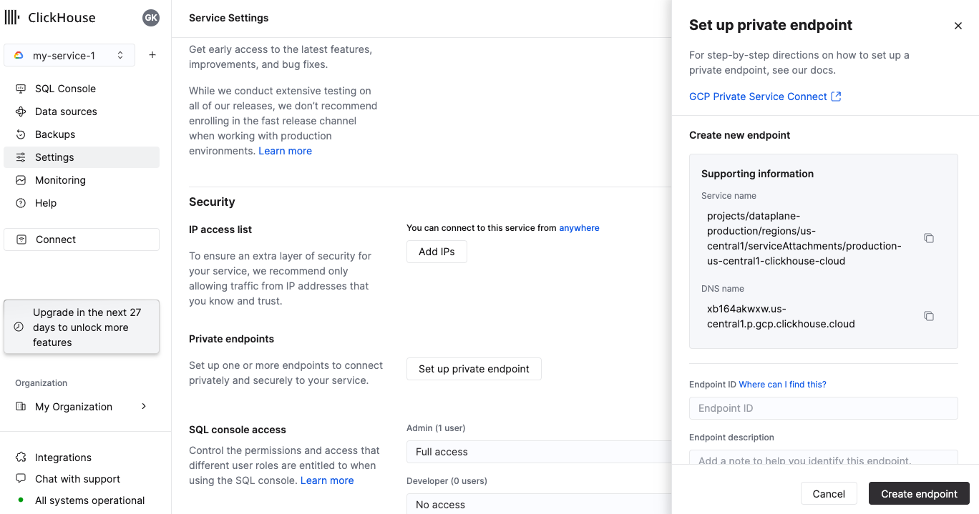Open the SQL Console from the sidebar
This screenshot has width=979, height=514.
[65, 88]
